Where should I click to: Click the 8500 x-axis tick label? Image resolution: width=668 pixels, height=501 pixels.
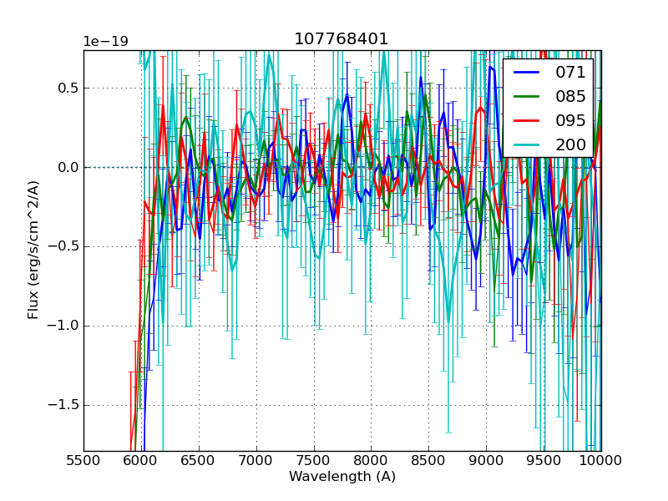click(429, 460)
